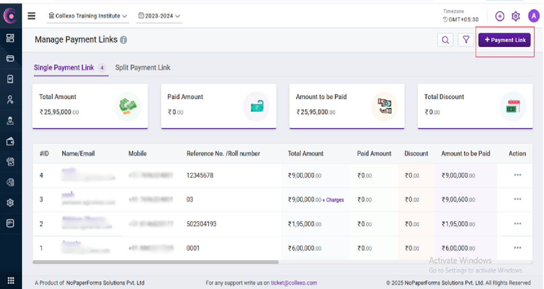Click the ticket@collexo.com support link
The image size is (544, 289).
(x=294, y=282)
